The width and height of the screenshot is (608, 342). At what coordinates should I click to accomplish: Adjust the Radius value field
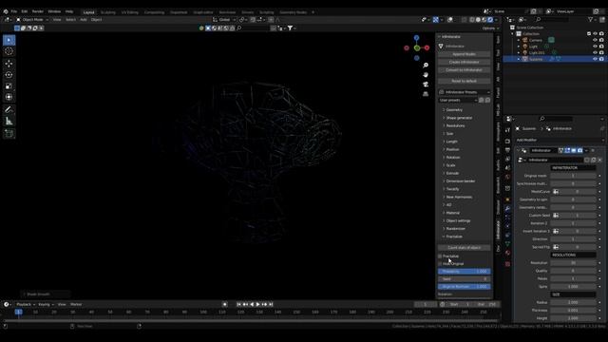tap(573, 302)
